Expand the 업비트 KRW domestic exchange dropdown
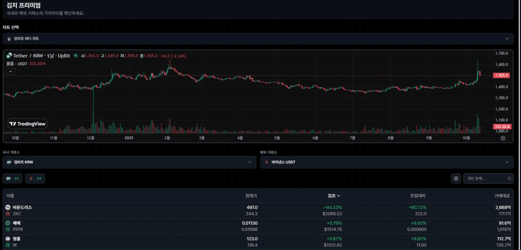Image resolution: width=521 pixels, height=250 pixels. 129,162
